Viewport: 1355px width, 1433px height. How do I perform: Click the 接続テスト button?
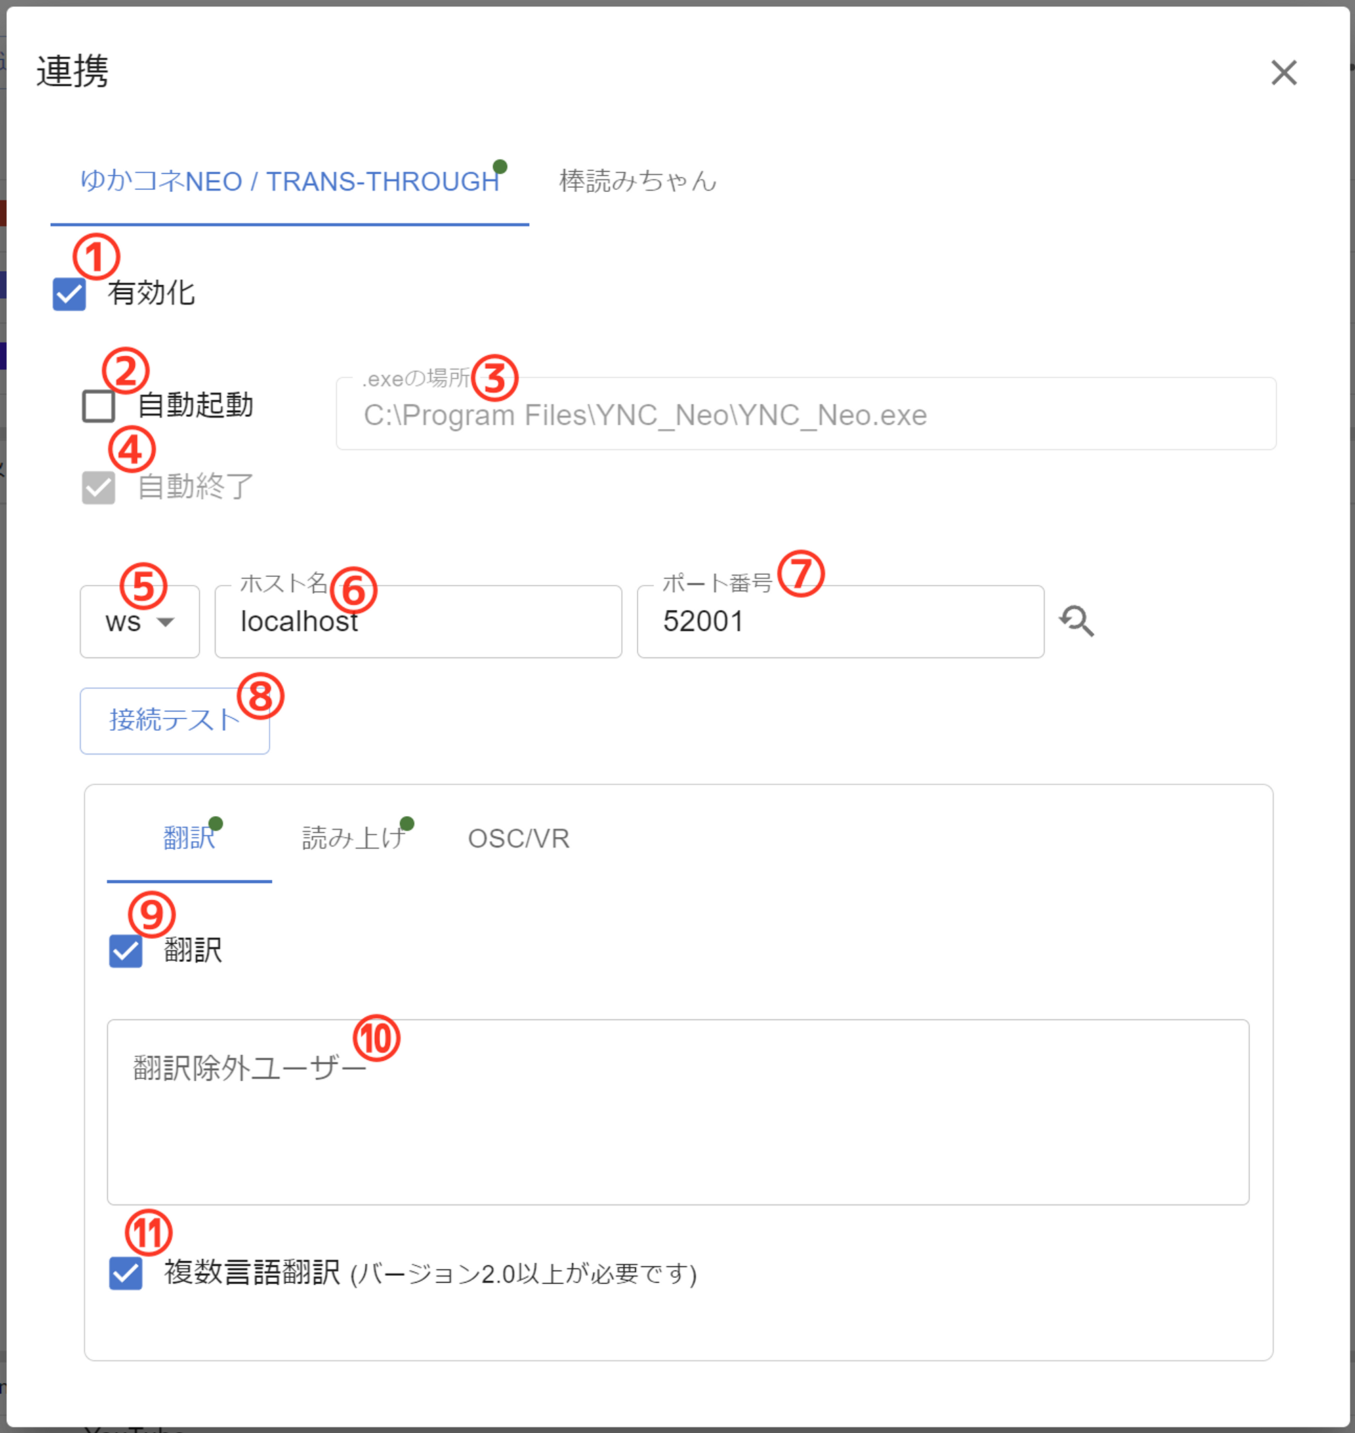(x=174, y=721)
